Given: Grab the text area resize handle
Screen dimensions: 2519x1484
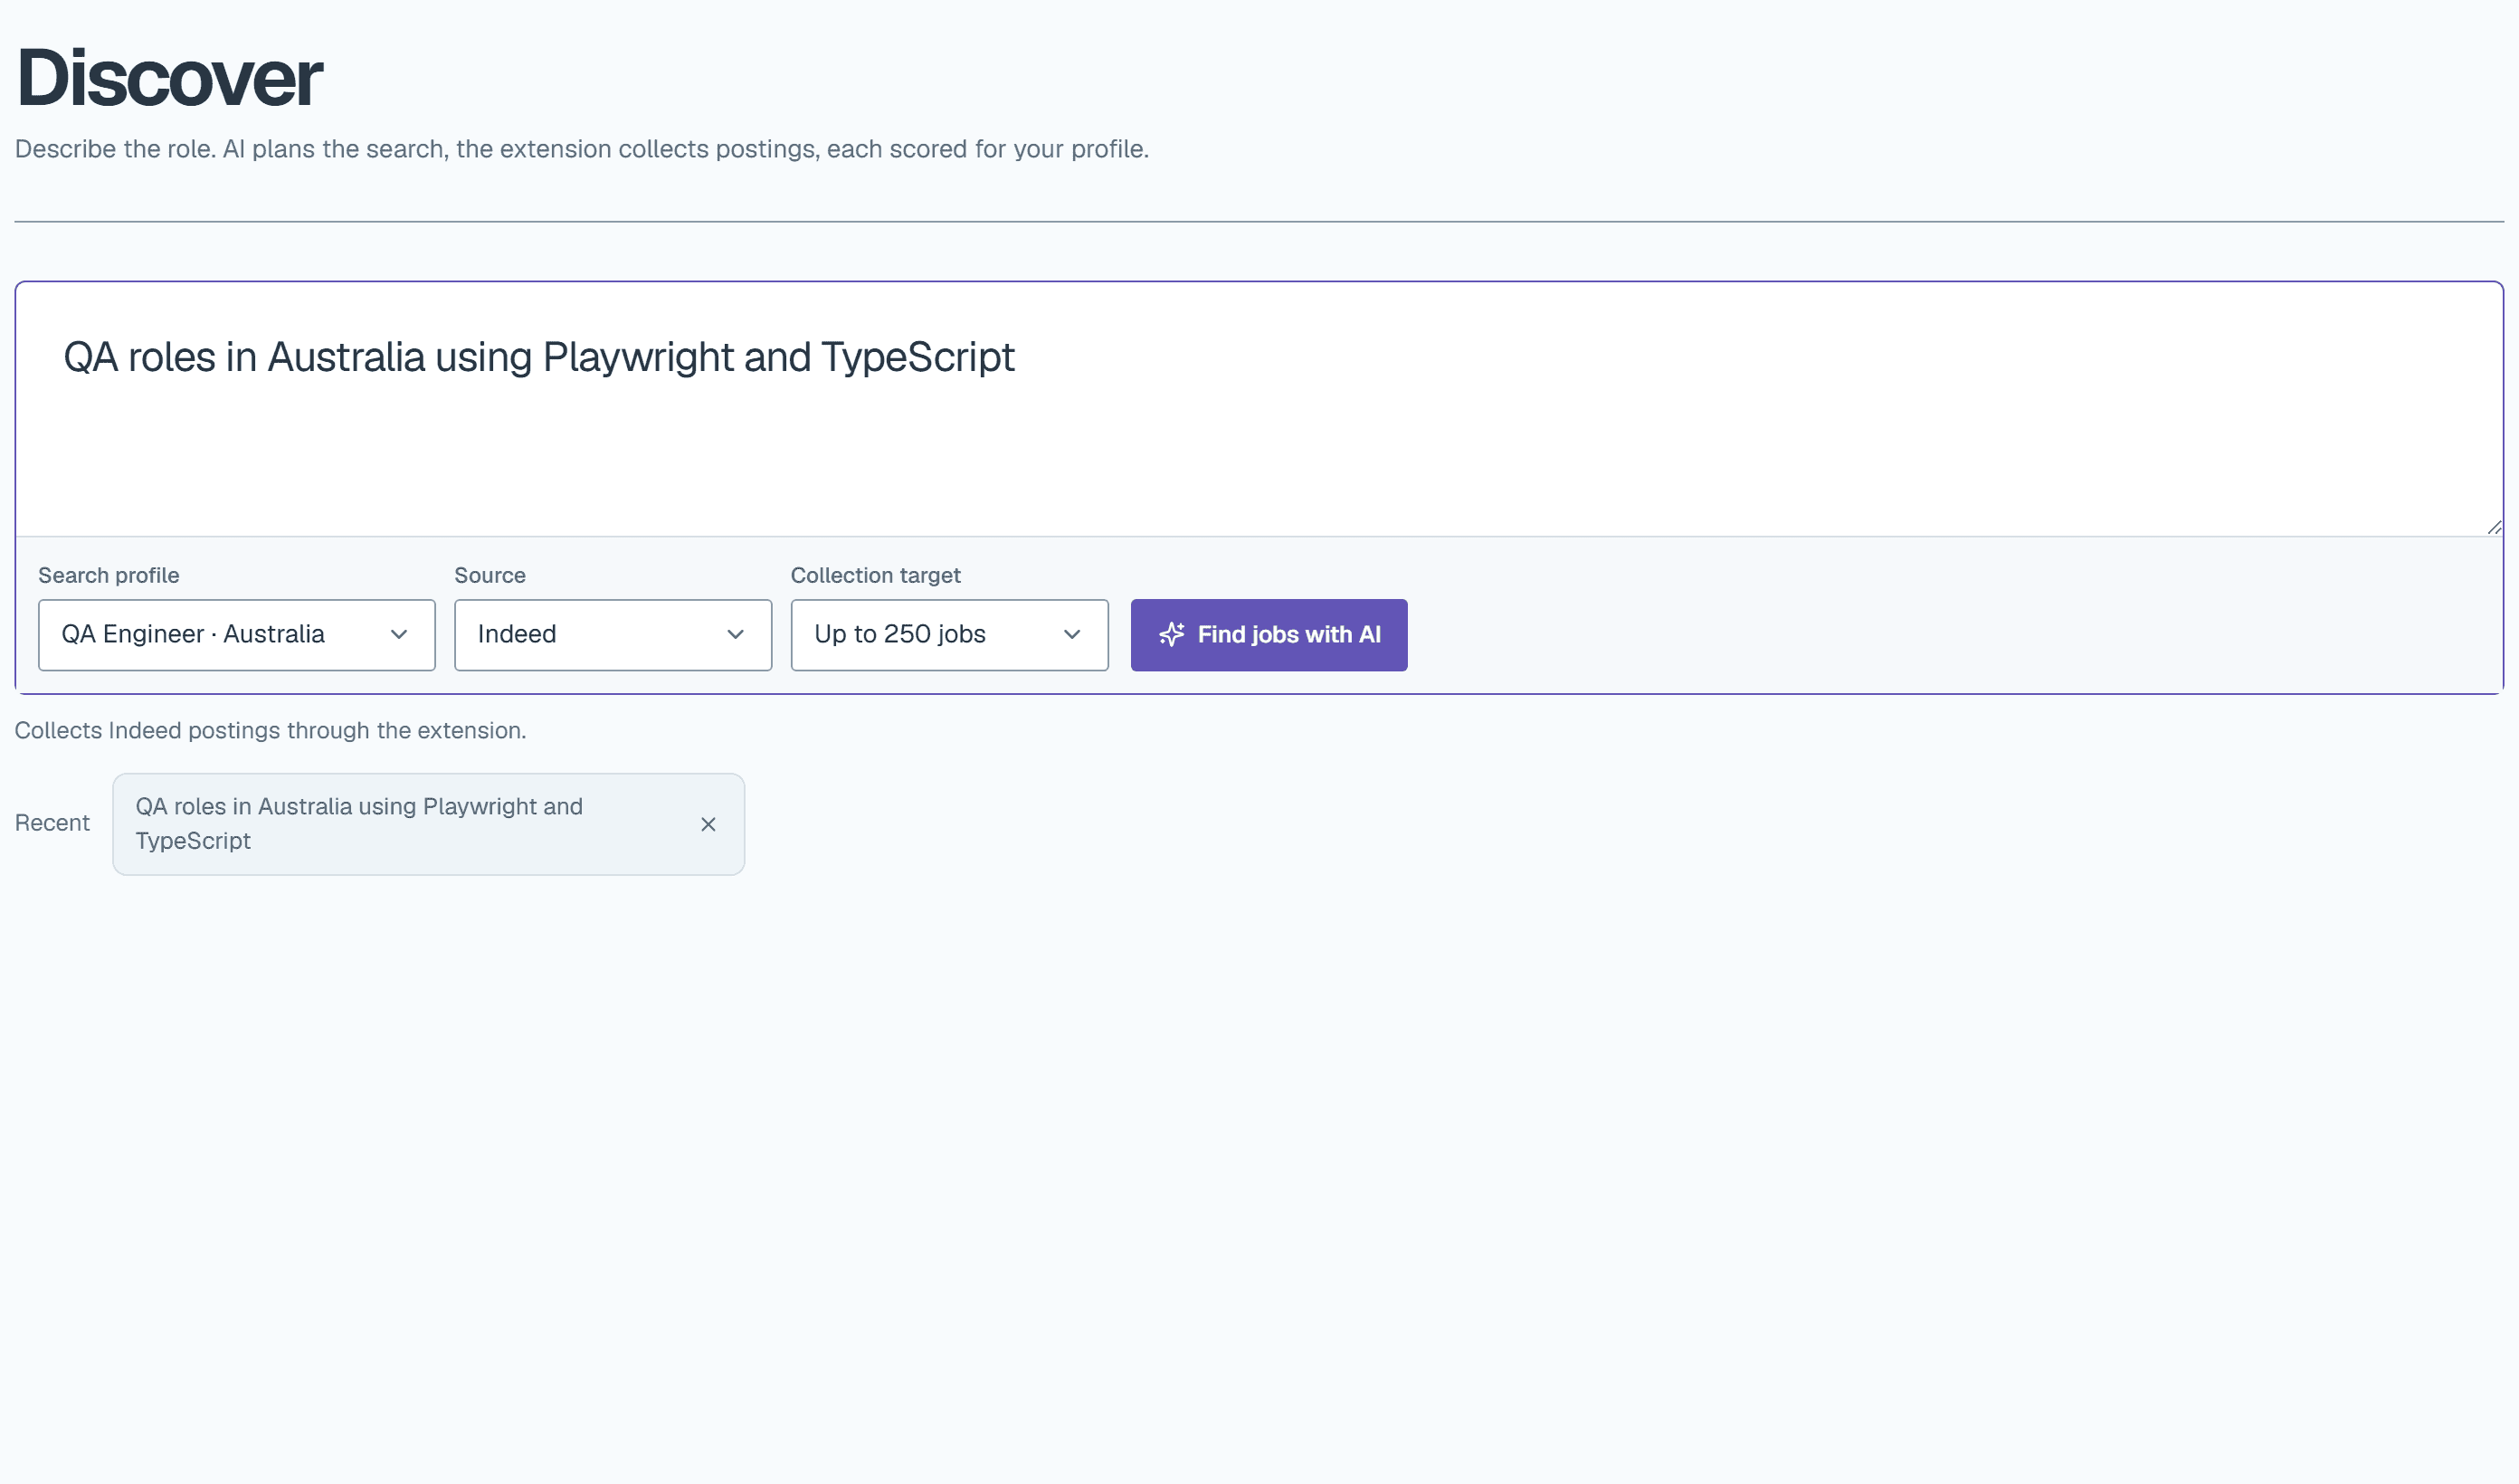Looking at the screenshot, I should click(x=2494, y=527).
